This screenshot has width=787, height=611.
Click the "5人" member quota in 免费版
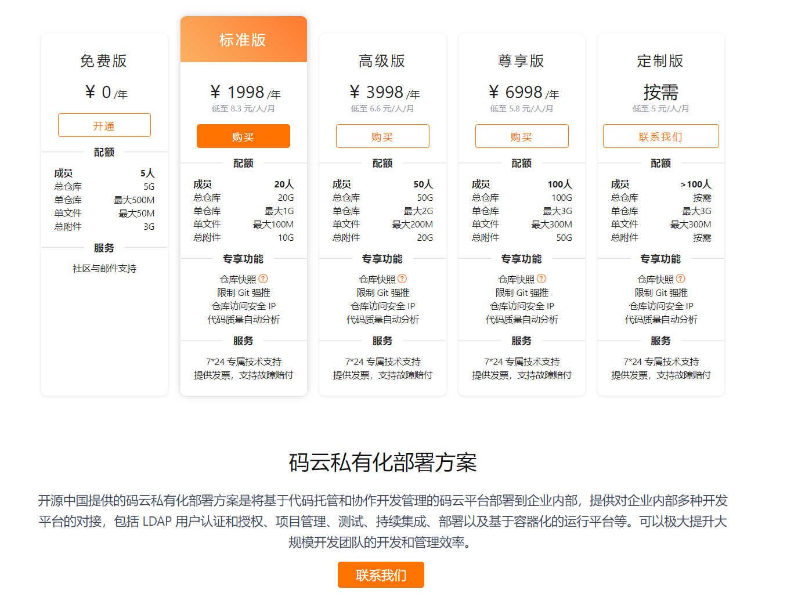[147, 173]
